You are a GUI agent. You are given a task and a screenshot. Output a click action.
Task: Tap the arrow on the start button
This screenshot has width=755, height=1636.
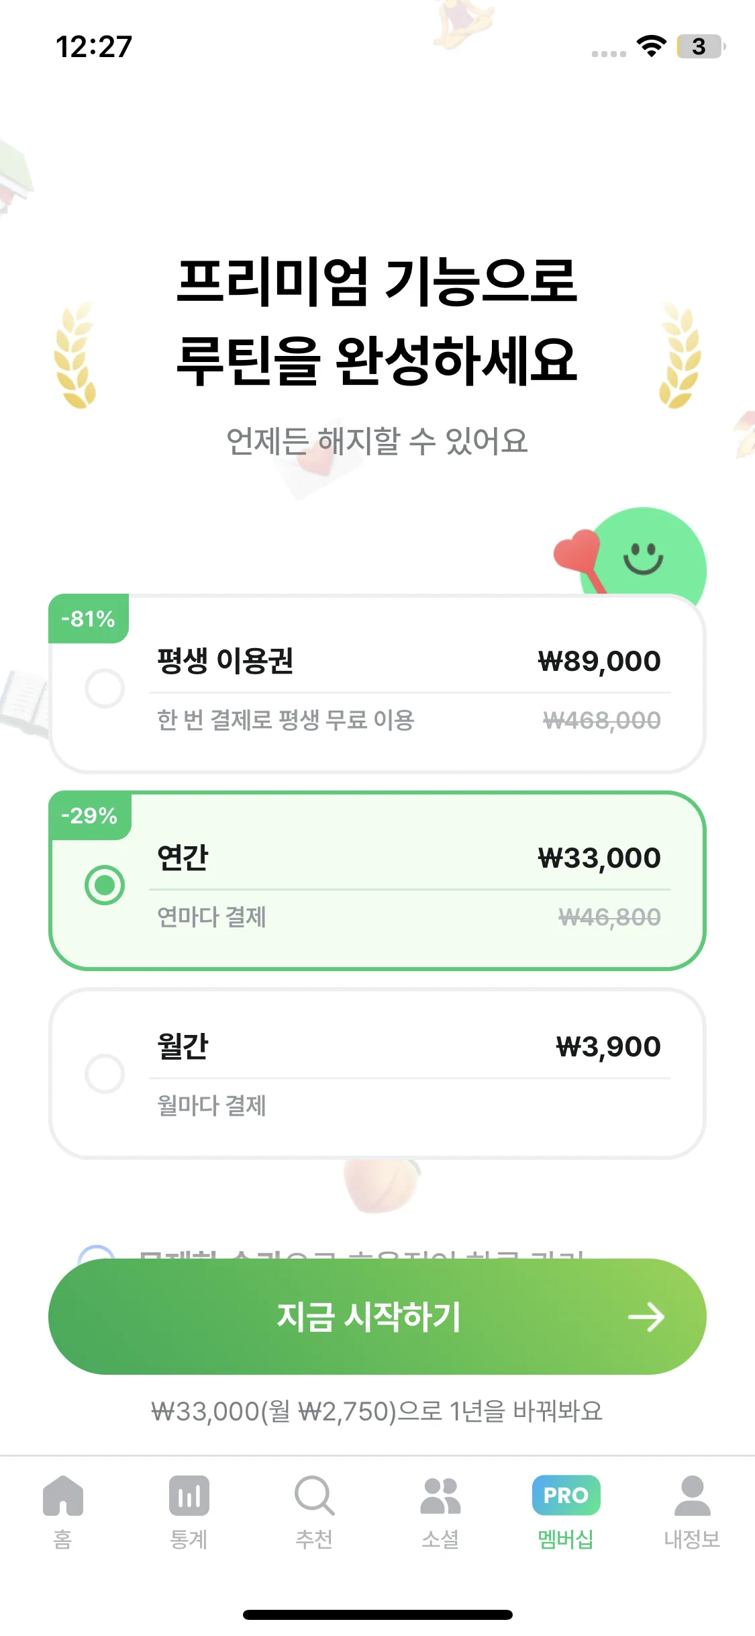pos(646,1317)
